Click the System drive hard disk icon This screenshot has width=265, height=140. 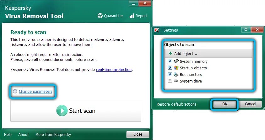(176, 81)
